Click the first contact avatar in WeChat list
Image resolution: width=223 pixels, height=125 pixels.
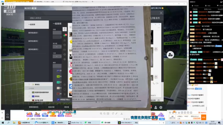(x=71, y=34)
